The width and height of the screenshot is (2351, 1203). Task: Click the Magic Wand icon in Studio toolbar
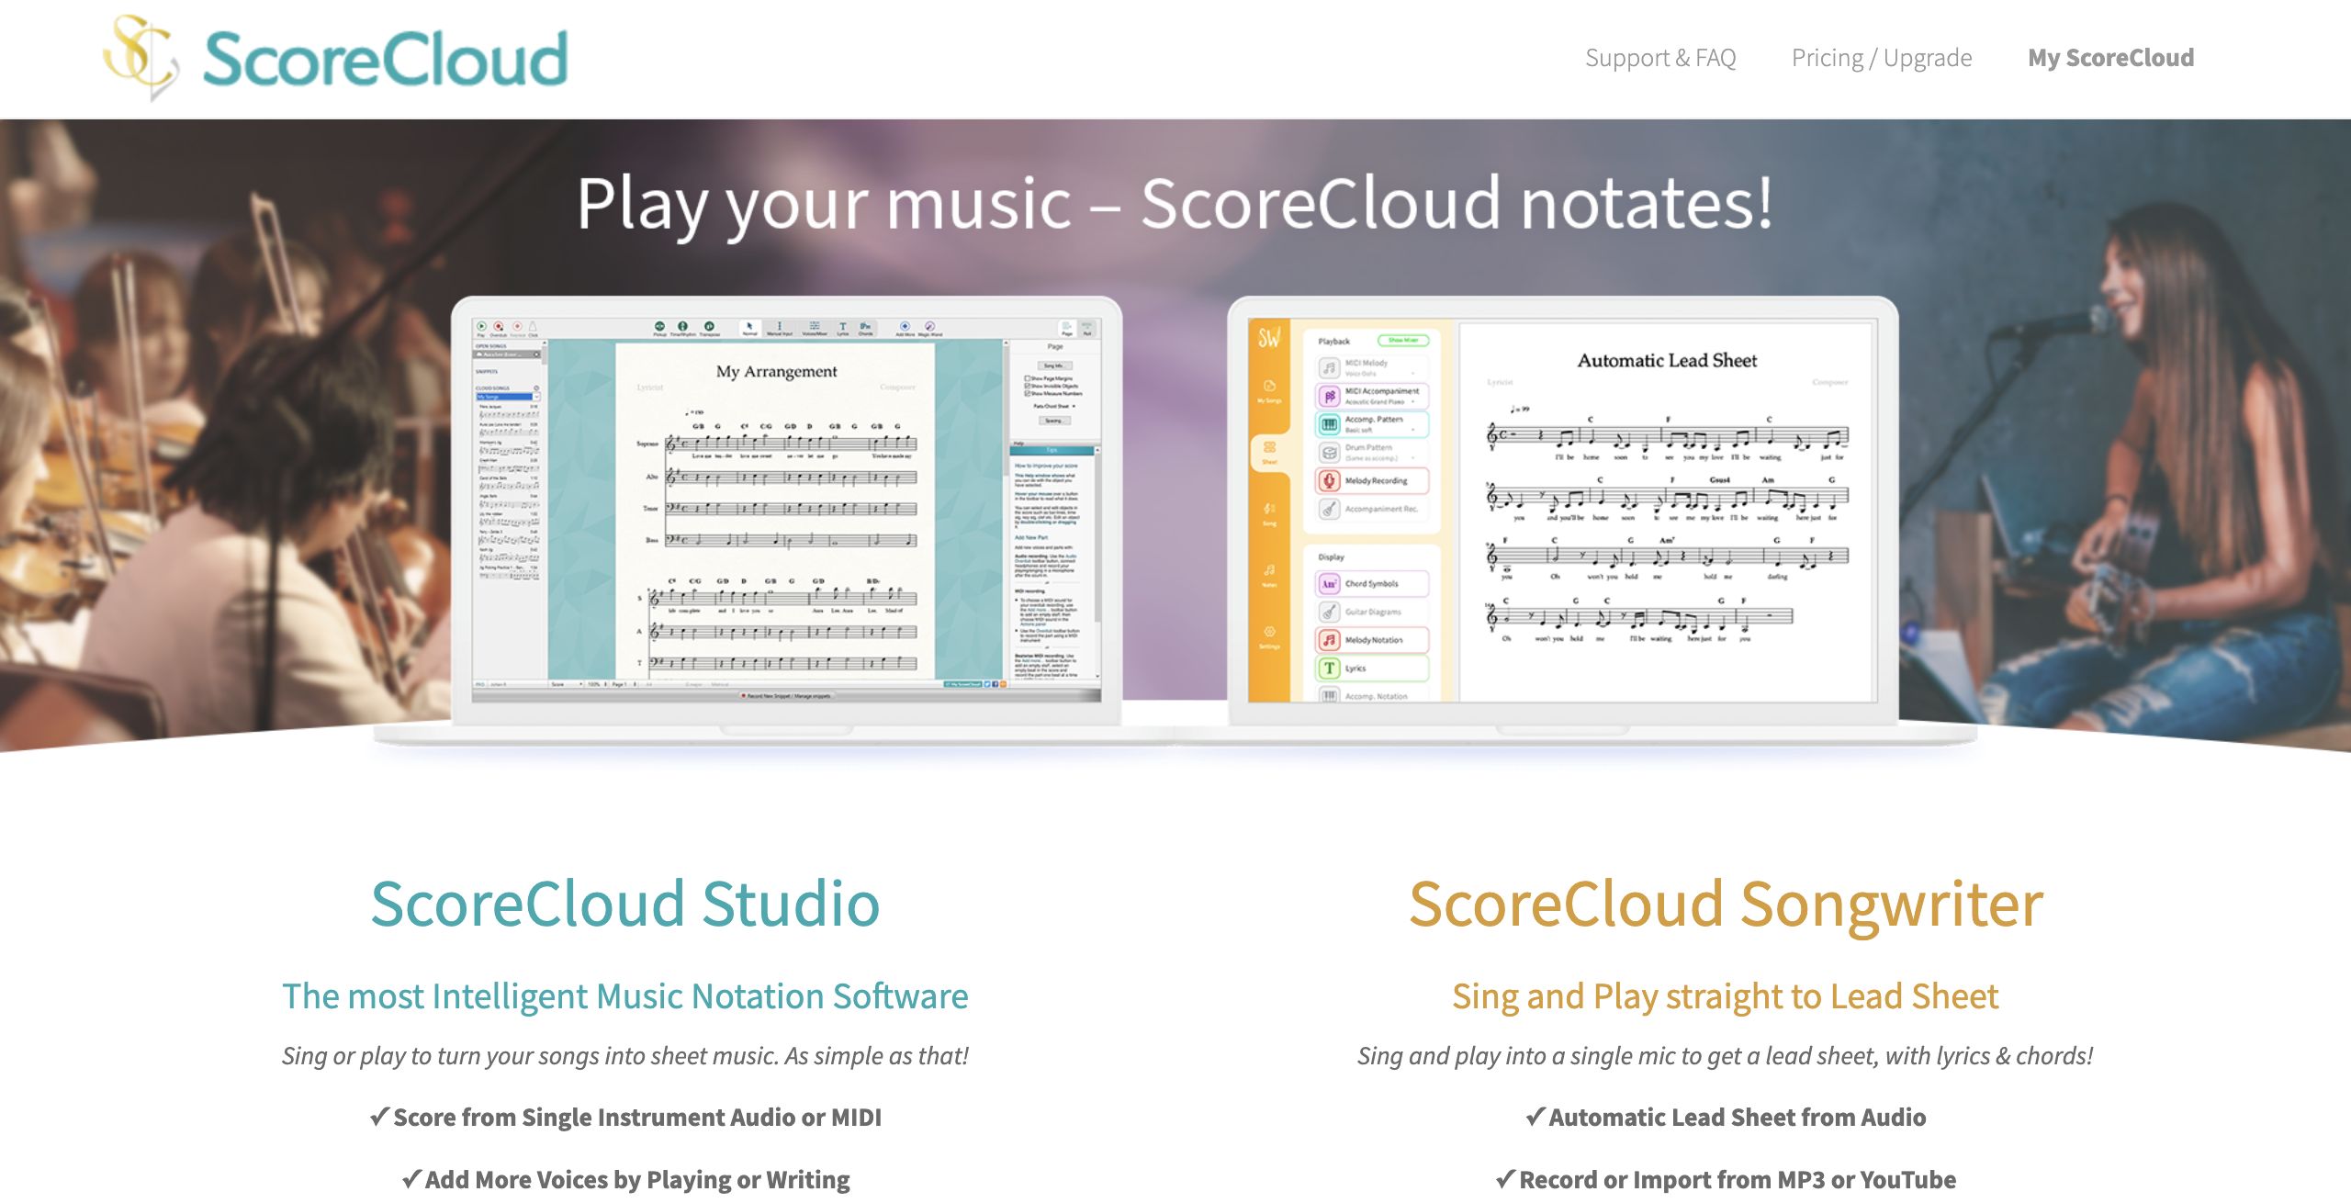coord(929,328)
